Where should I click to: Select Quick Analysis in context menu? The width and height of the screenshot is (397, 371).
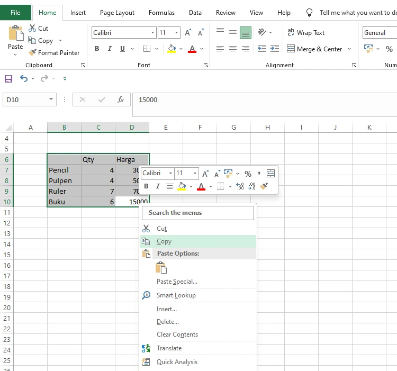tap(198, 362)
